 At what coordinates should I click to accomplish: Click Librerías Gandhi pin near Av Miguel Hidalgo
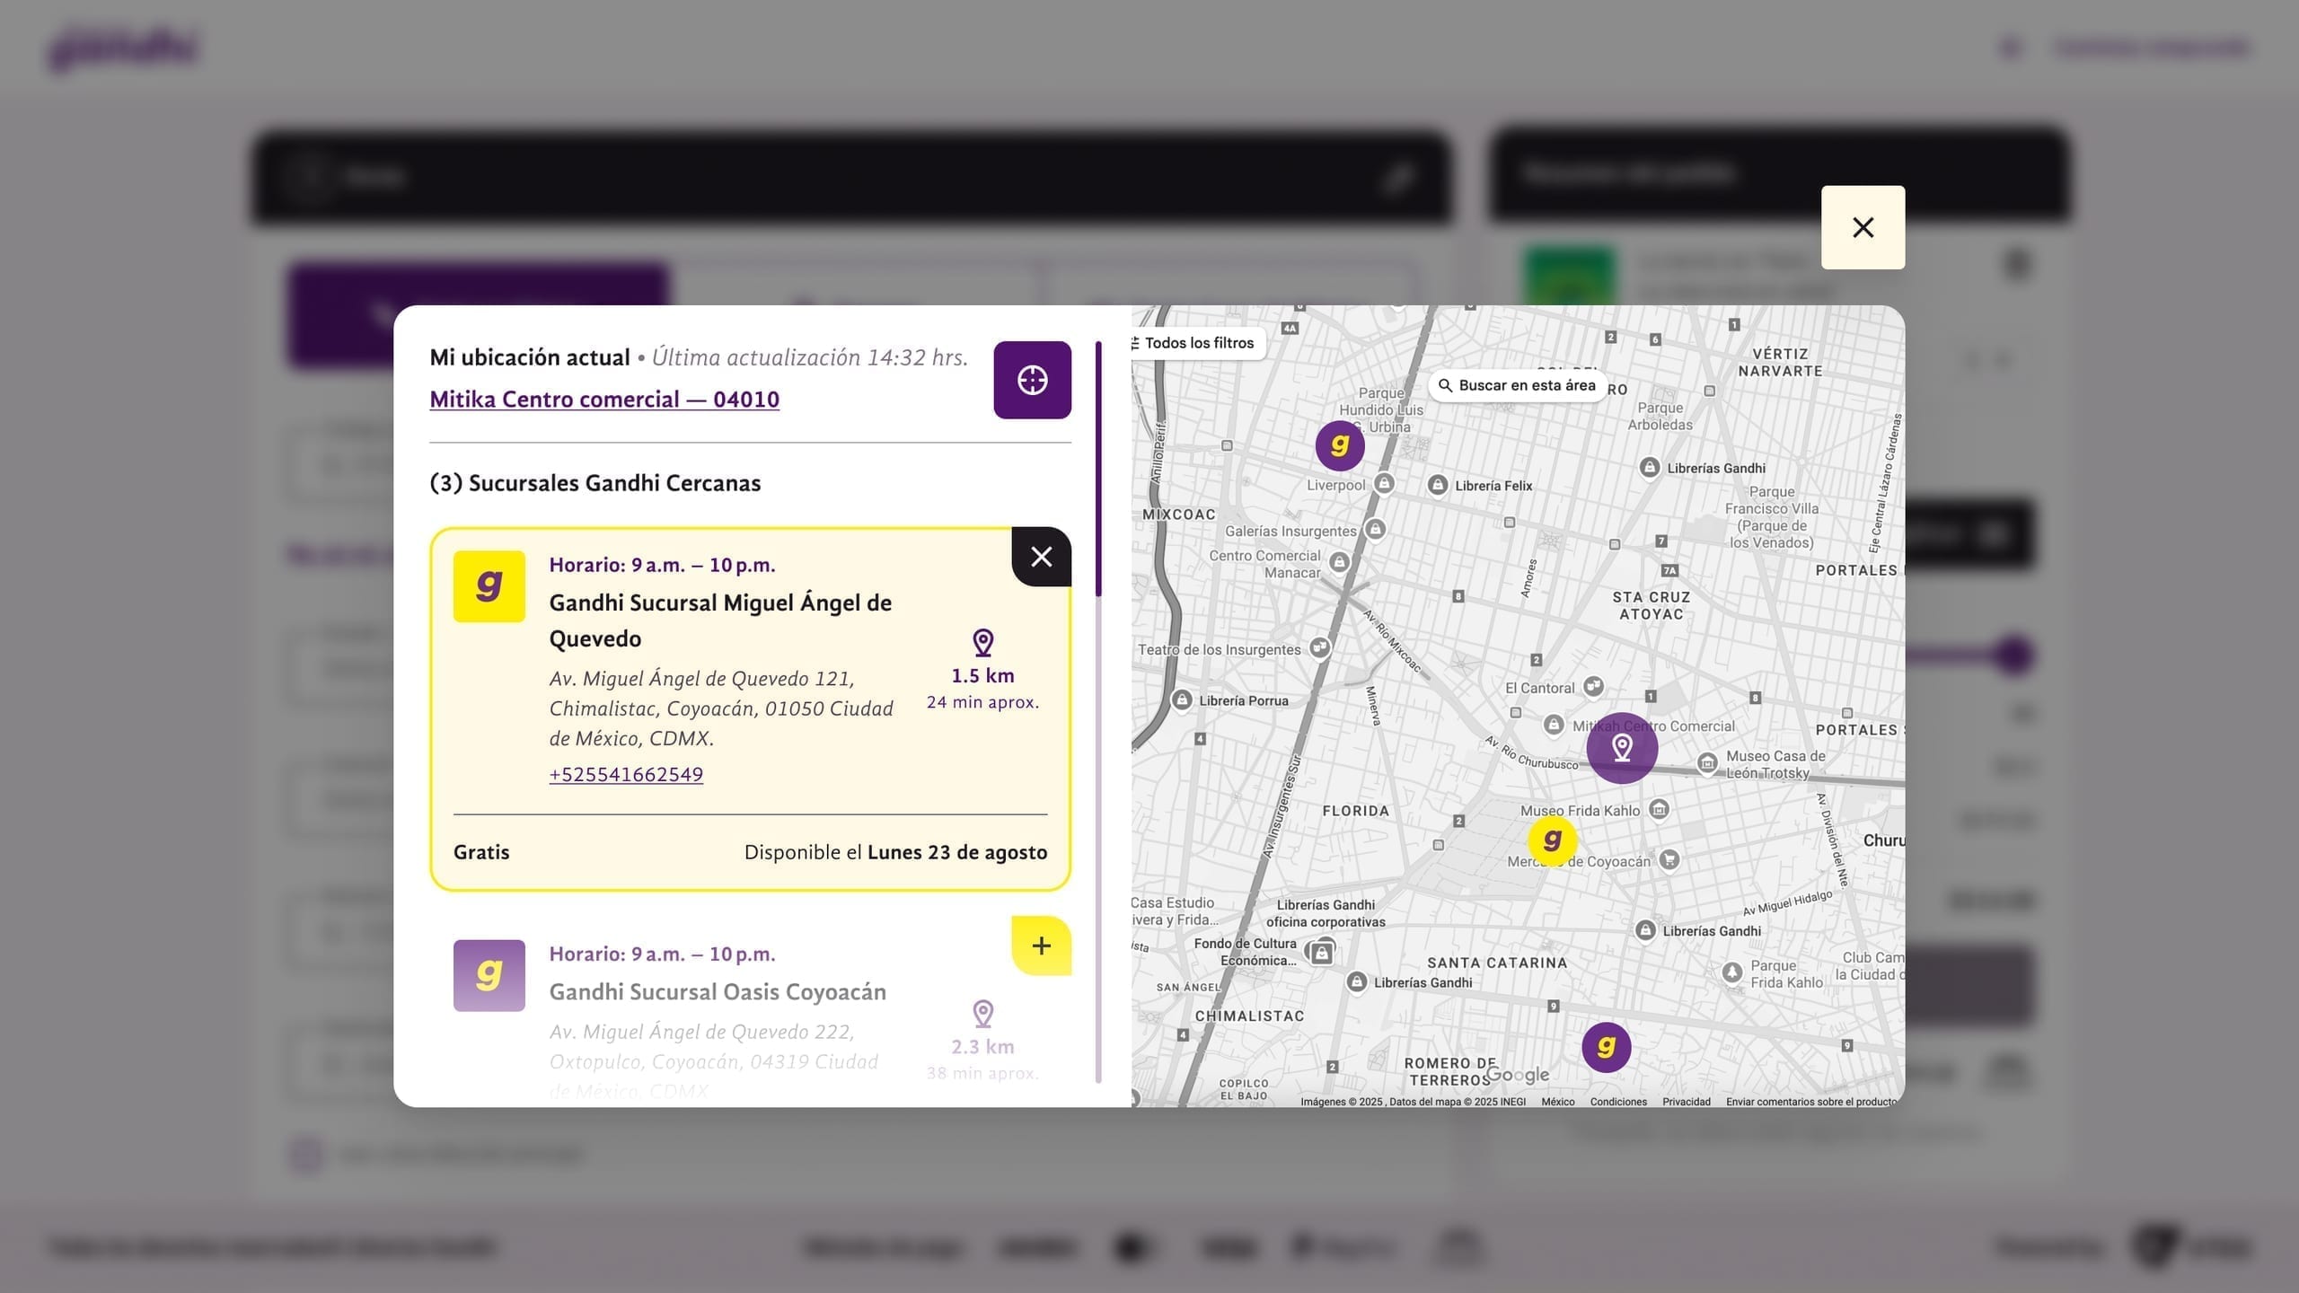tap(1645, 930)
